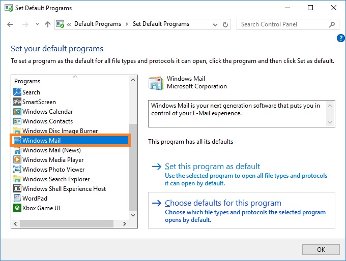Image resolution: width=346 pixels, height=261 pixels.
Task: Select Windows Photo Viewer text entry
Action: coord(53,170)
